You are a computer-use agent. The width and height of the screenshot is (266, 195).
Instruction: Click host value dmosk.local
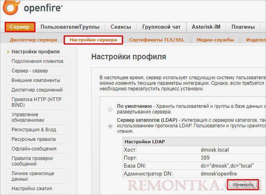tap(215, 150)
